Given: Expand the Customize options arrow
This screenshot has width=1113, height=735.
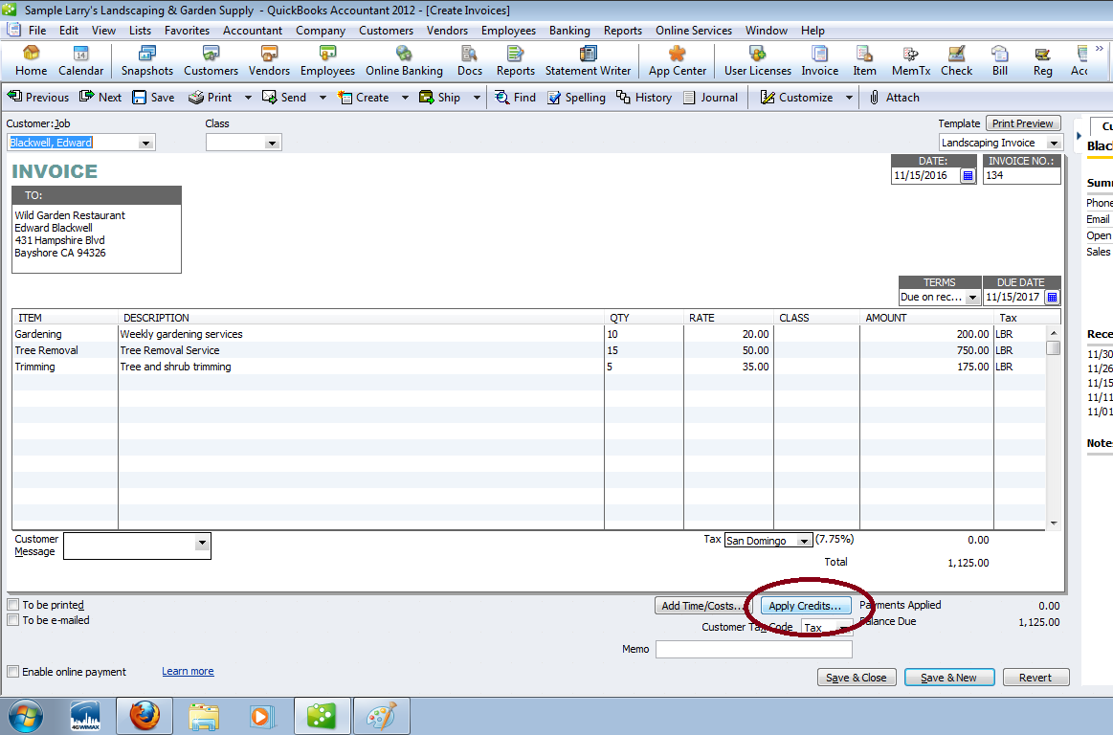Looking at the screenshot, I should point(848,98).
